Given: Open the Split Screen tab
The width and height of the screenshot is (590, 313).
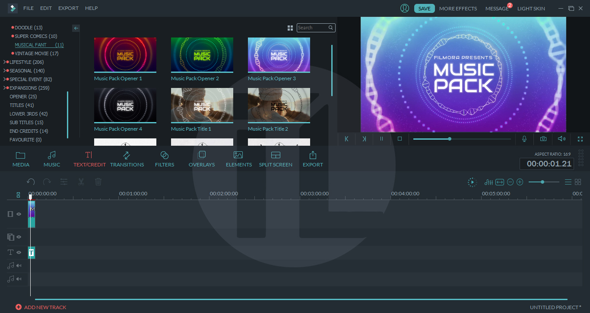Looking at the screenshot, I should pos(276,159).
